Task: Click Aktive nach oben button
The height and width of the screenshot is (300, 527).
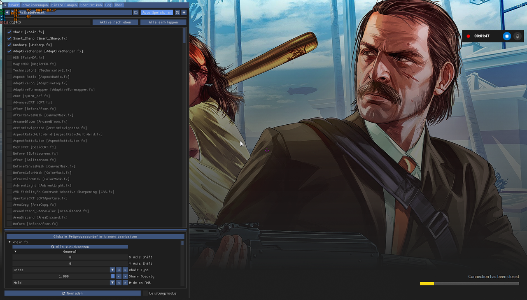Action: point(115,22)
